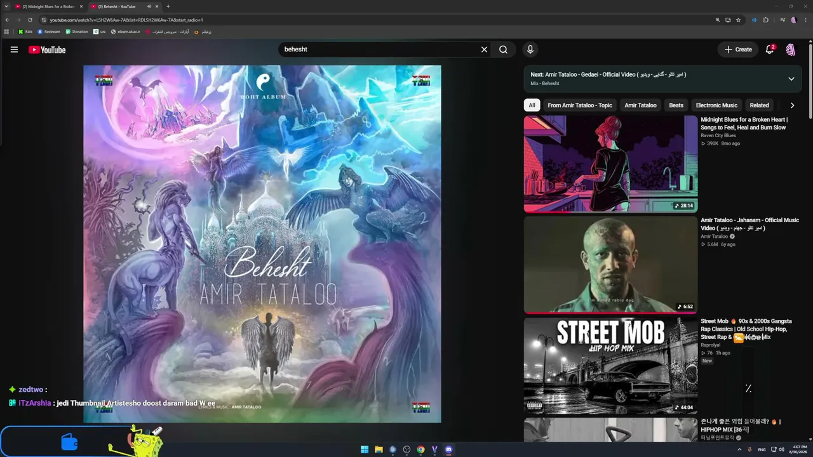
Task: Reload the current page
Action: pos(30,20)
